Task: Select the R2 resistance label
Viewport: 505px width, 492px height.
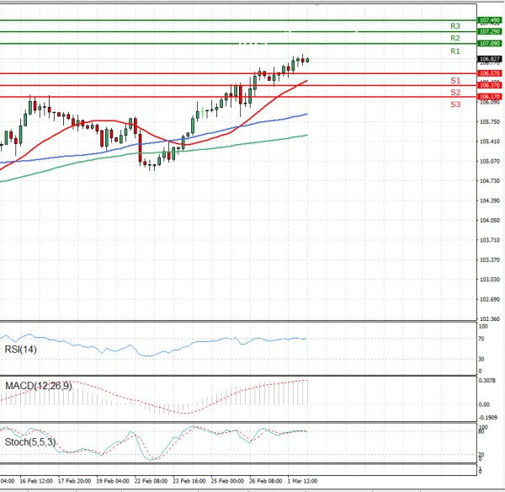Action: [x=455, y=39]
